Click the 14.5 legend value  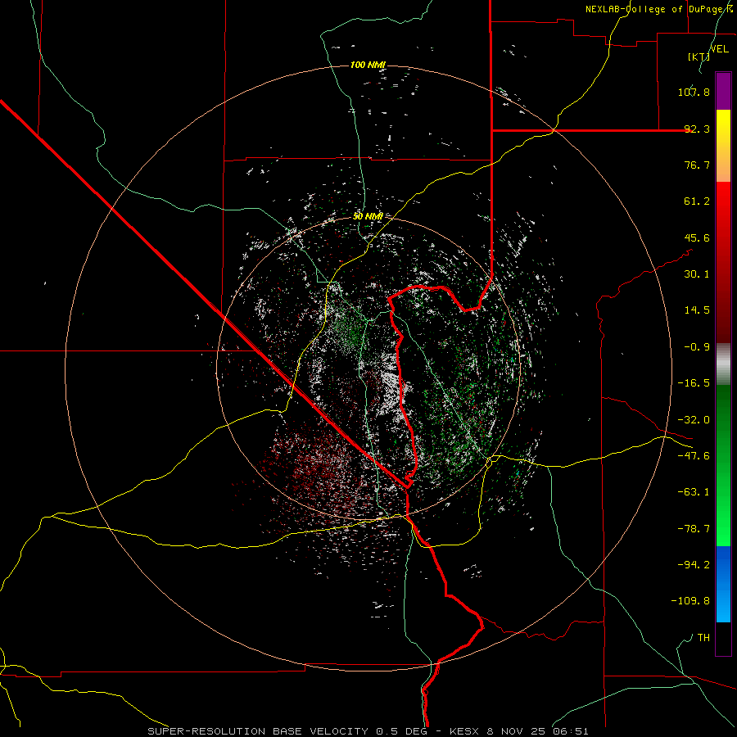tap(697, 310)
